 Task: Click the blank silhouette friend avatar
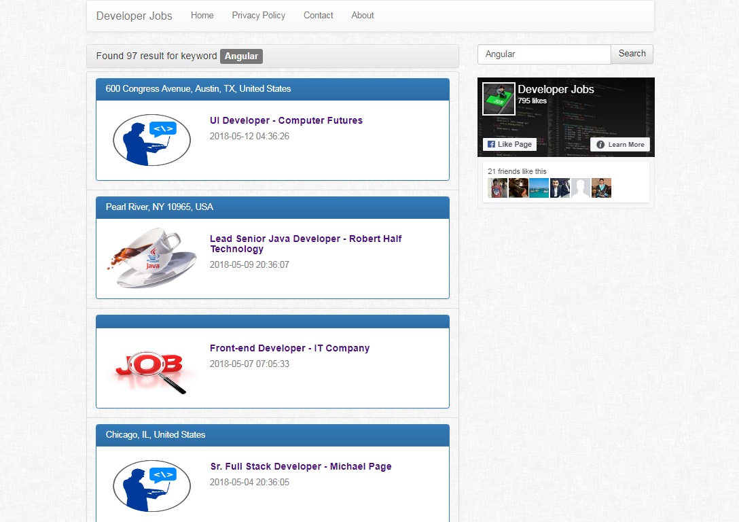[x=580, y=188]
